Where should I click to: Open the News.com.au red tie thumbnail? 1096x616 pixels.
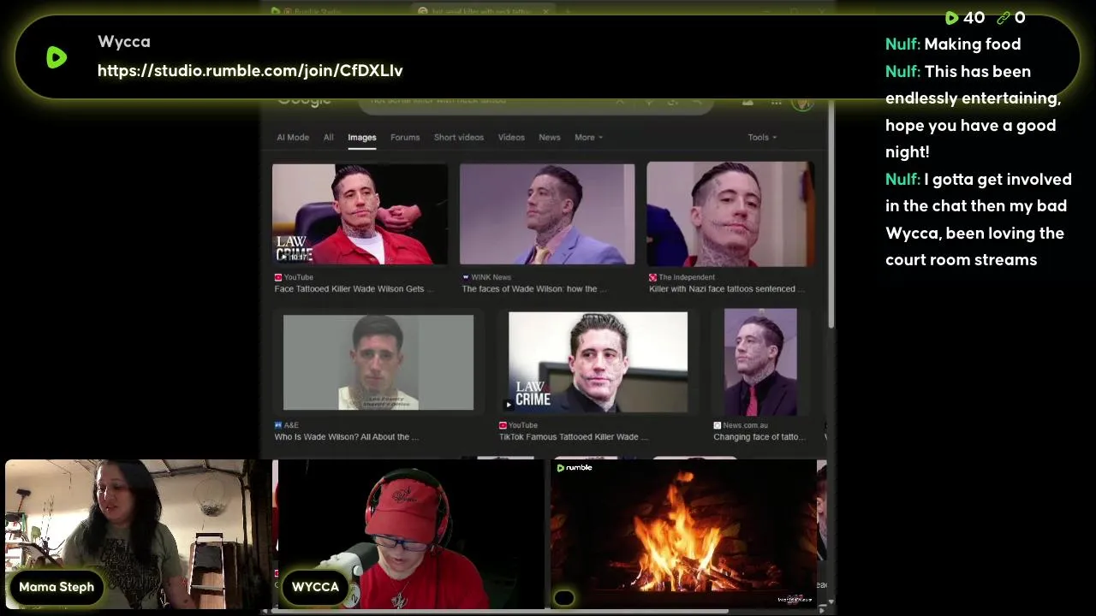click(760, 363)
